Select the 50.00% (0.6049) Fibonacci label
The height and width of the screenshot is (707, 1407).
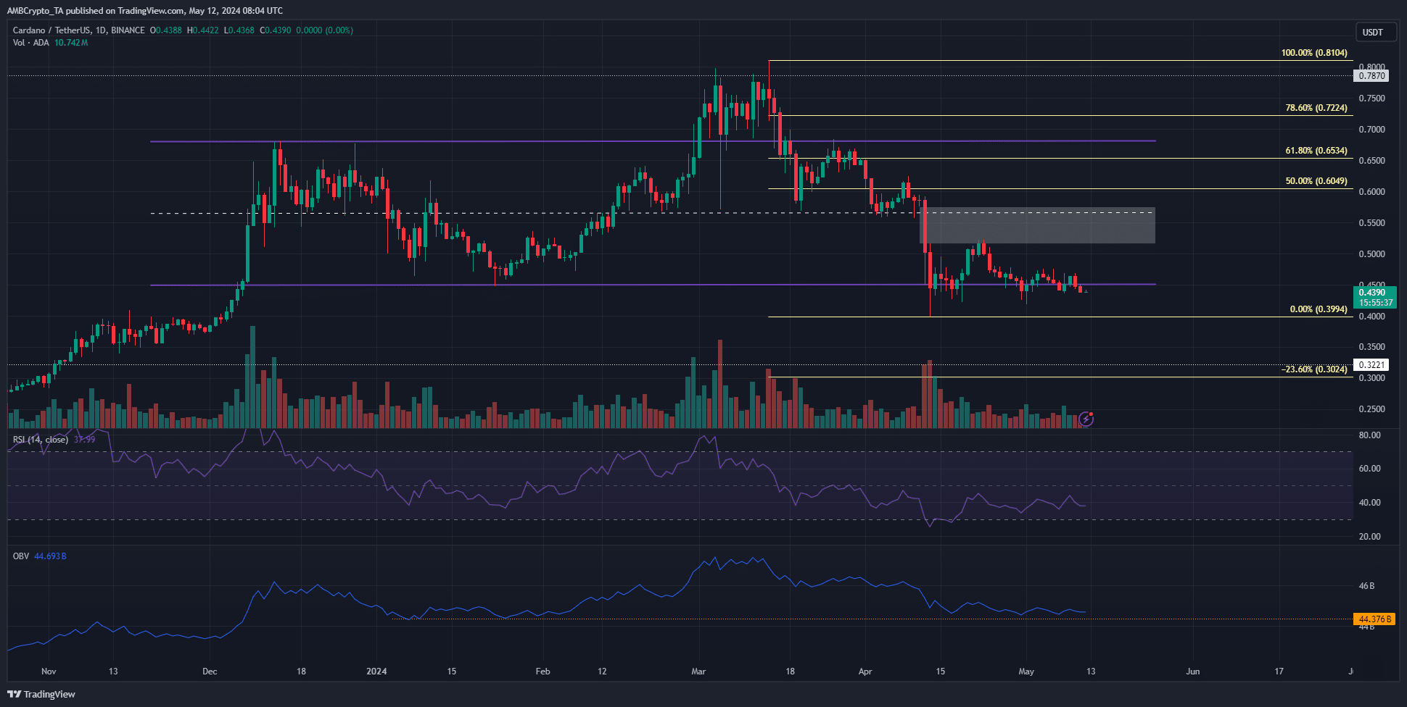(x=1316, y=181)
